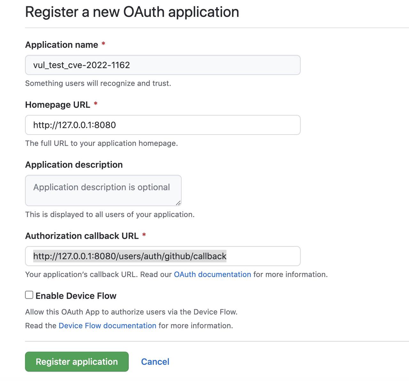Click the Application name input field
Viewport: 409px width, 381px height.
pyautogui.click(x=162, y=65)
